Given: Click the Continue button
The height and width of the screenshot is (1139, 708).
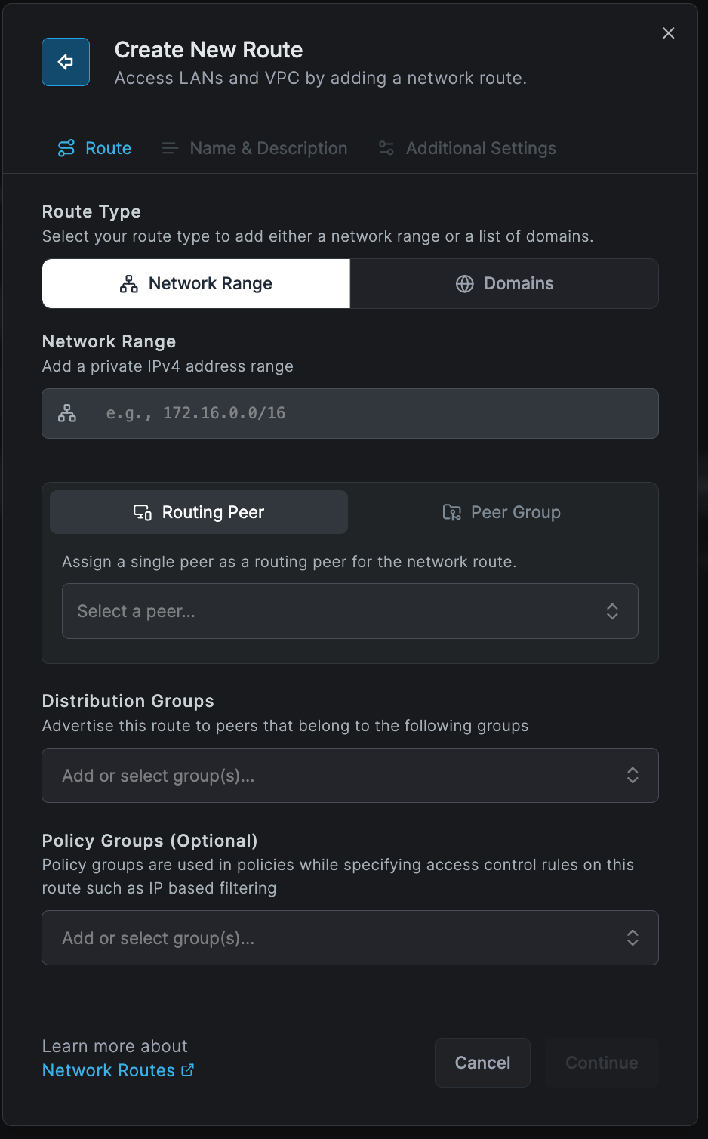Looking at the screenshot, I should [x=602, y=1063].
